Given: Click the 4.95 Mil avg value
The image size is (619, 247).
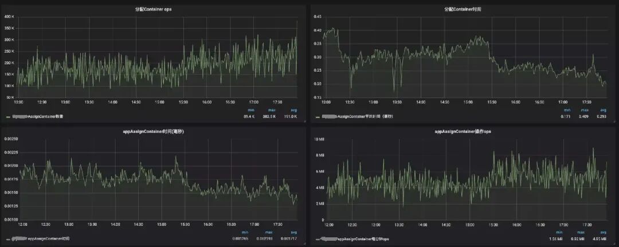Looking at the screenshot, I should point(601,239).
